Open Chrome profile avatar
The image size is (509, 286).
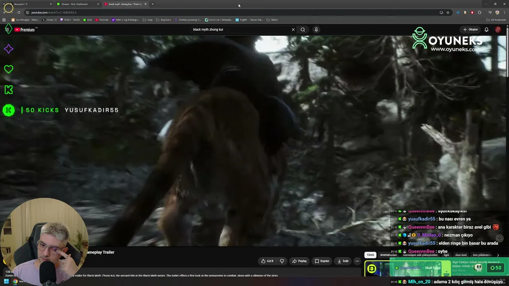tap(497, 12)
